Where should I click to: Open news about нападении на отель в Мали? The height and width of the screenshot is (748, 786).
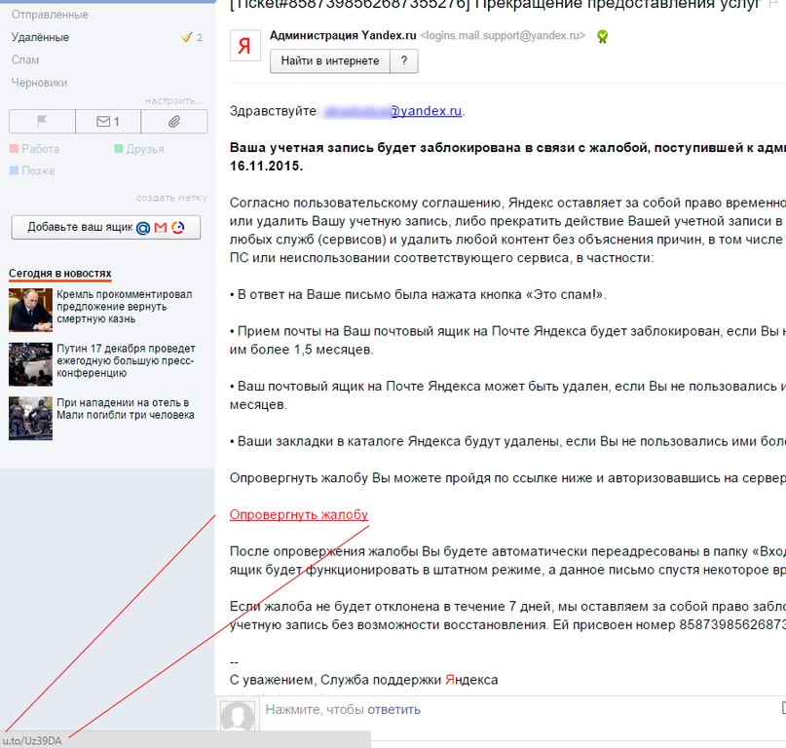click(x=126, y=409)
